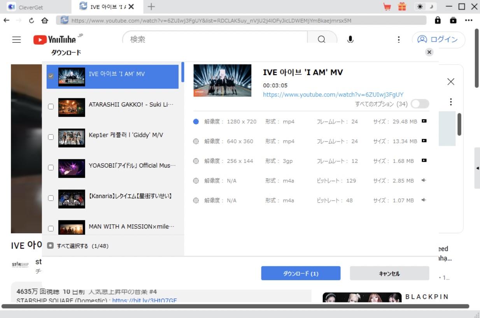Toggle the すべて選択する select-all checkbox
Viewport: 480px width, 318px height.
50,246
